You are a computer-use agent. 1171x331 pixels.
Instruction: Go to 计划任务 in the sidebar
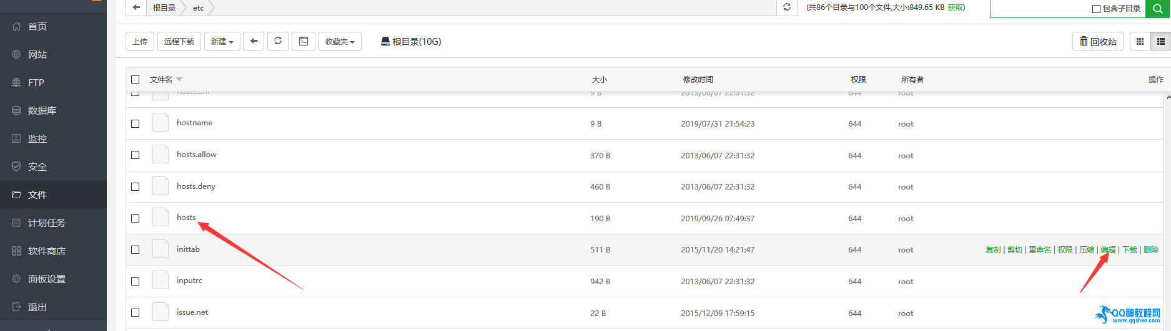tap(46, 223)
